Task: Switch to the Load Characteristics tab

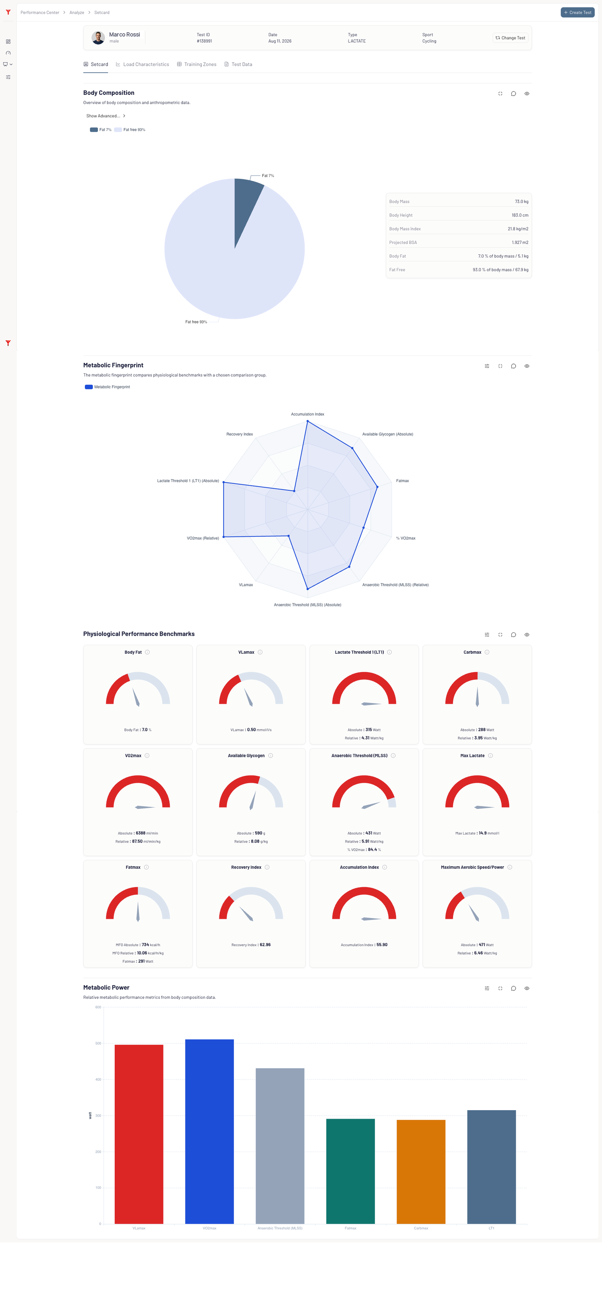Action: click(x=142, y=65)
